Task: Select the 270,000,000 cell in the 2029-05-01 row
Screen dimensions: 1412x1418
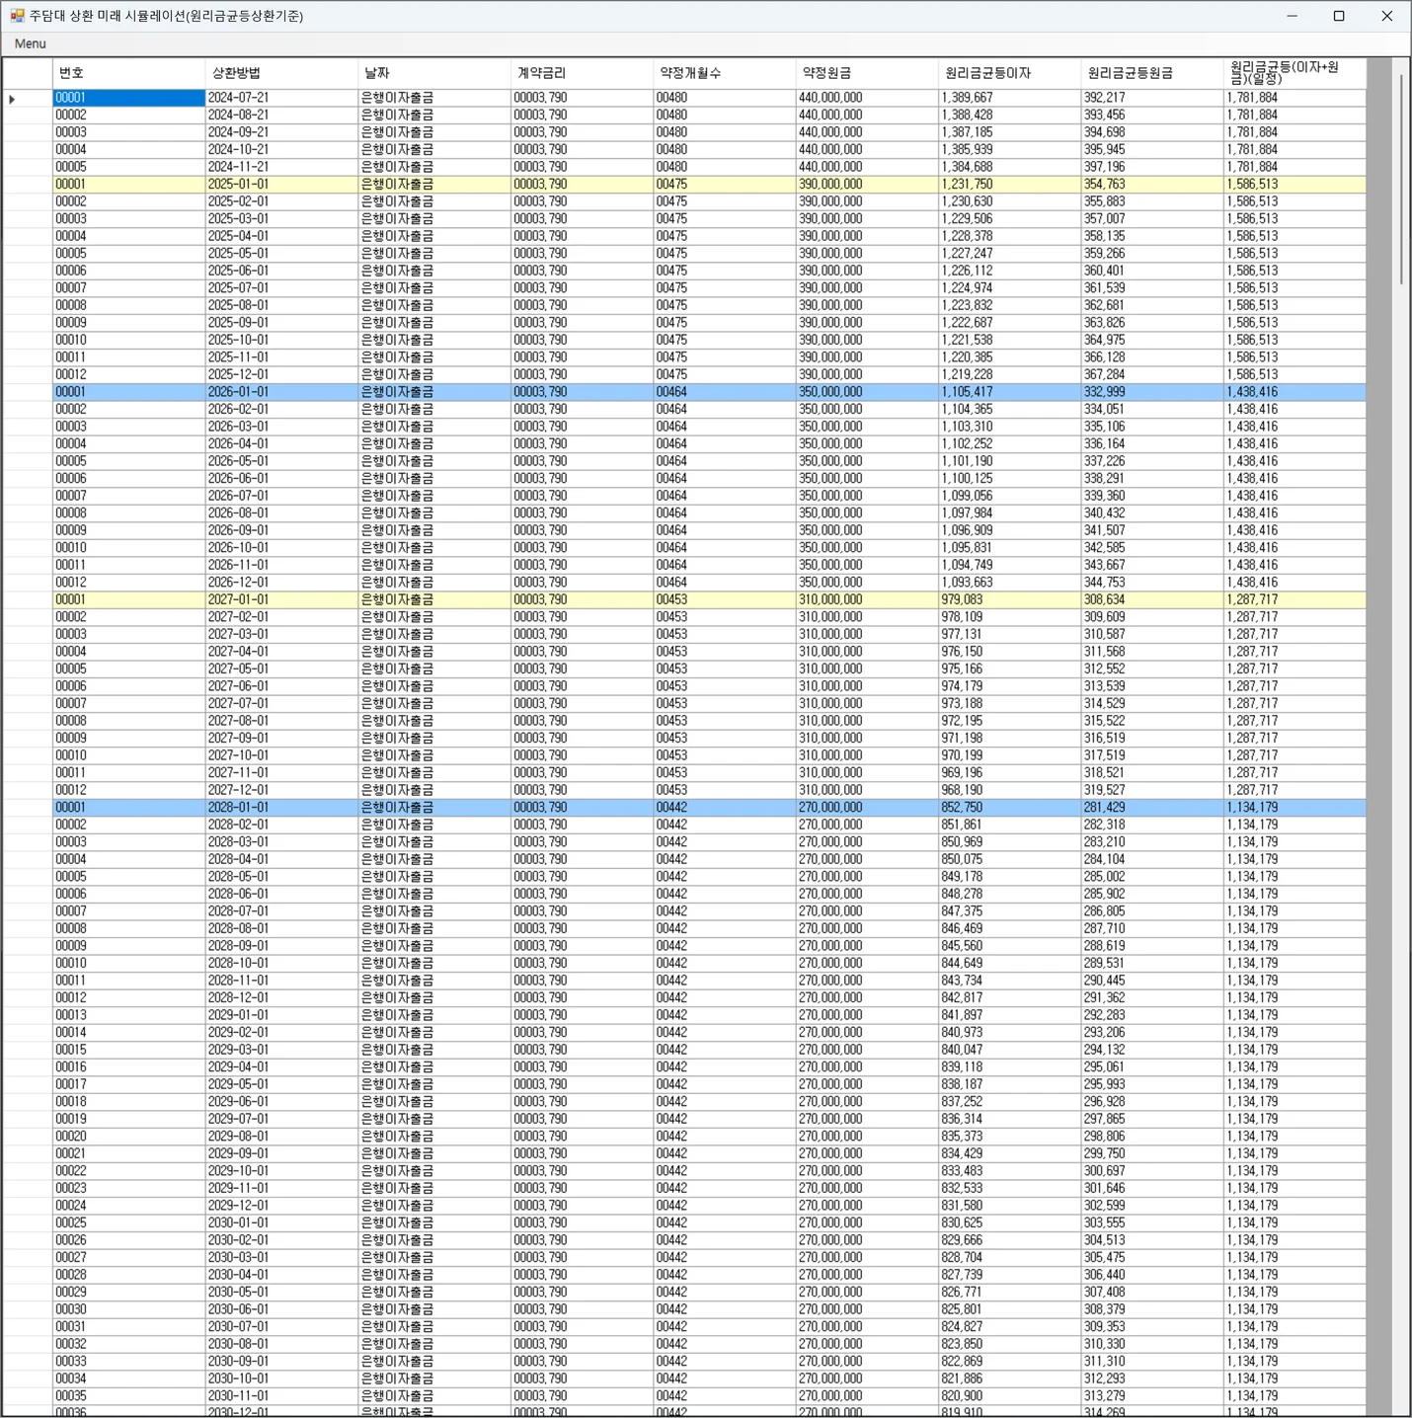Action: (867, 1084)
